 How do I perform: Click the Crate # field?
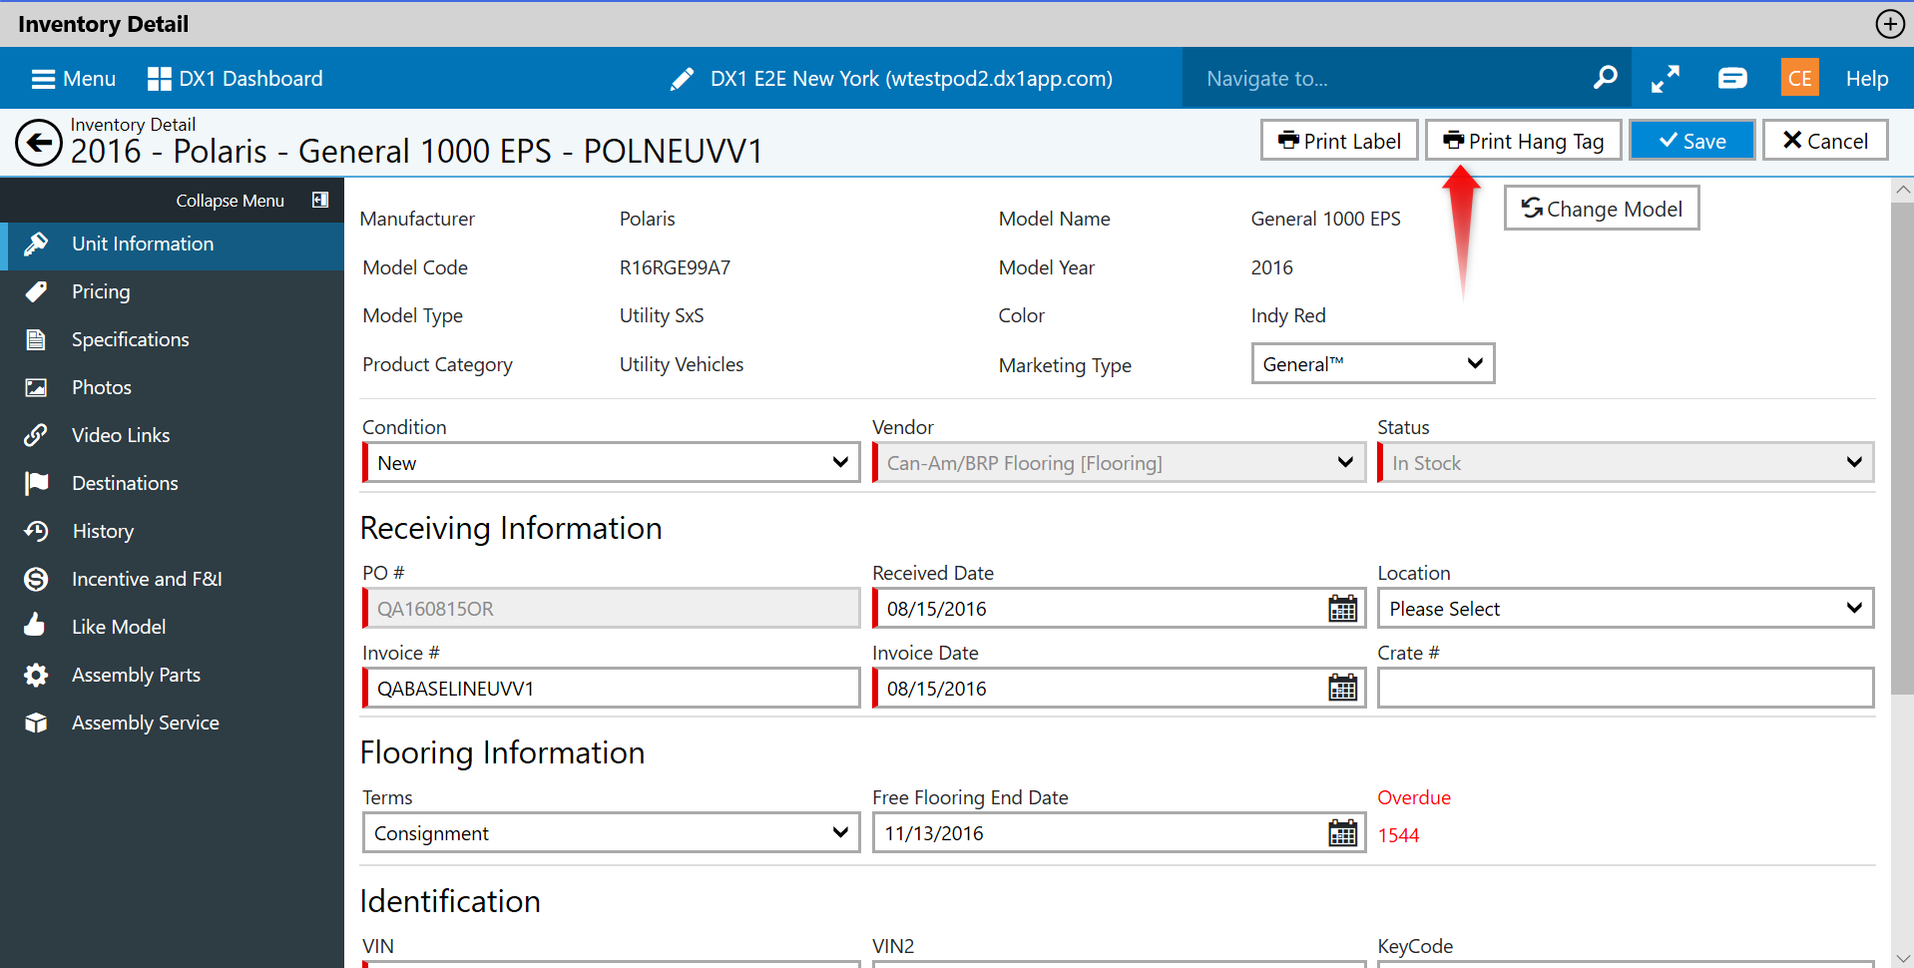click(x=1626, y=689)
